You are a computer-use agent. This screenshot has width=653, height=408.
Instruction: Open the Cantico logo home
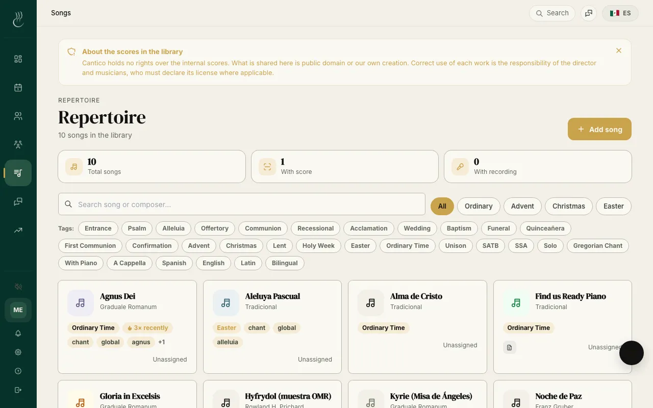click(x=18, y=19)
